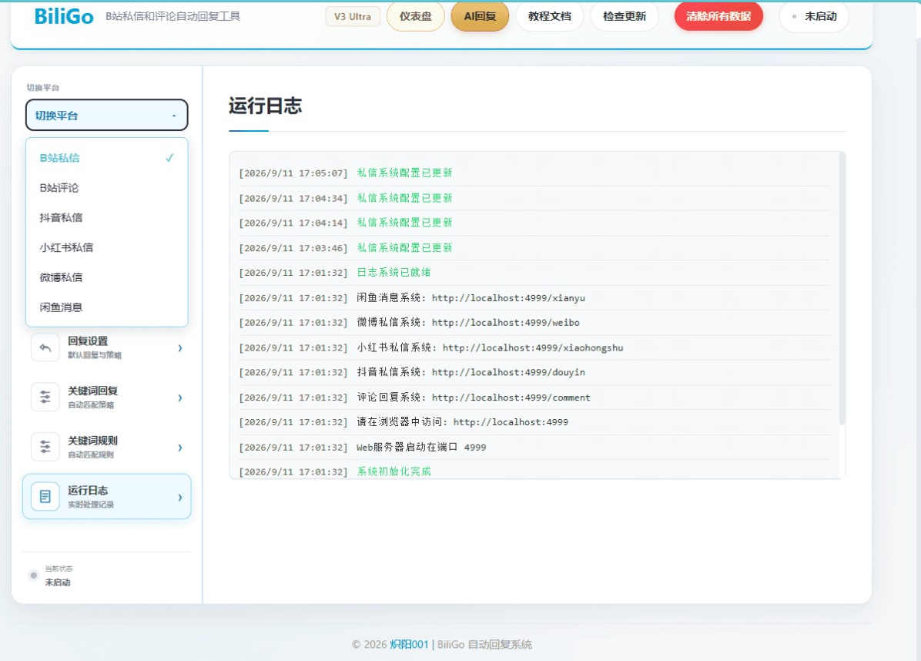Open 教程文档 tutorial docs
This screenshot has width=921, height=661.
(549, 16)
